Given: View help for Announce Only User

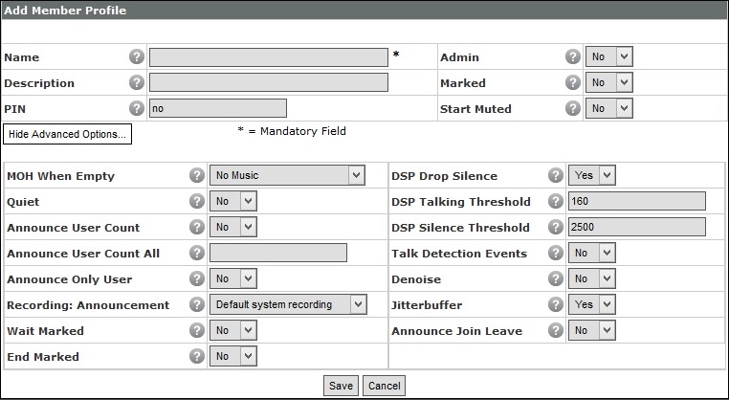Looking at the screenshot, I should click(x=197, y=278).
